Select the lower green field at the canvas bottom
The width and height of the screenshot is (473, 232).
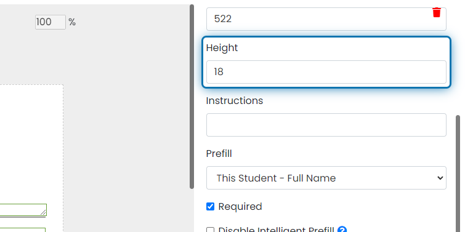(23, 230)
